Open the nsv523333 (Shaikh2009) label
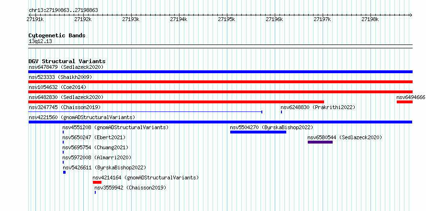The image size is (426, 211). click(x=60, y=77)
